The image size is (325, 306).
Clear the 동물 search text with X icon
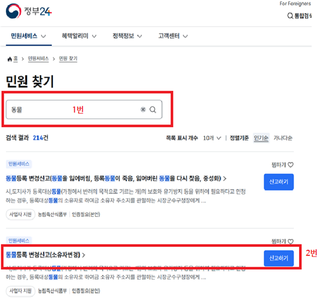[143, 110]
